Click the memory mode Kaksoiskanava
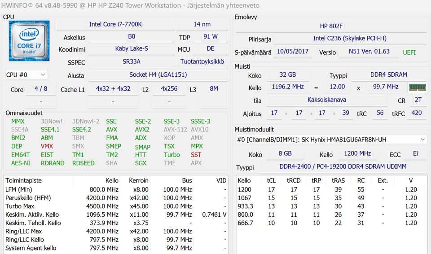 point(327,100)
